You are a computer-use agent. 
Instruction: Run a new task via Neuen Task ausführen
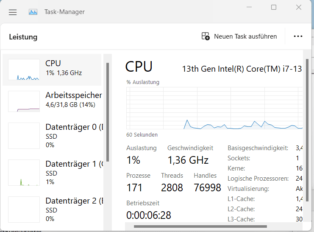(x=239, y=36)
